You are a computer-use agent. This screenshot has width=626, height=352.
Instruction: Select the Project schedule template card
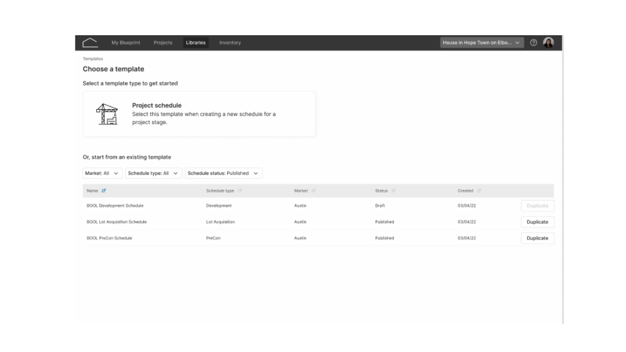199,114
